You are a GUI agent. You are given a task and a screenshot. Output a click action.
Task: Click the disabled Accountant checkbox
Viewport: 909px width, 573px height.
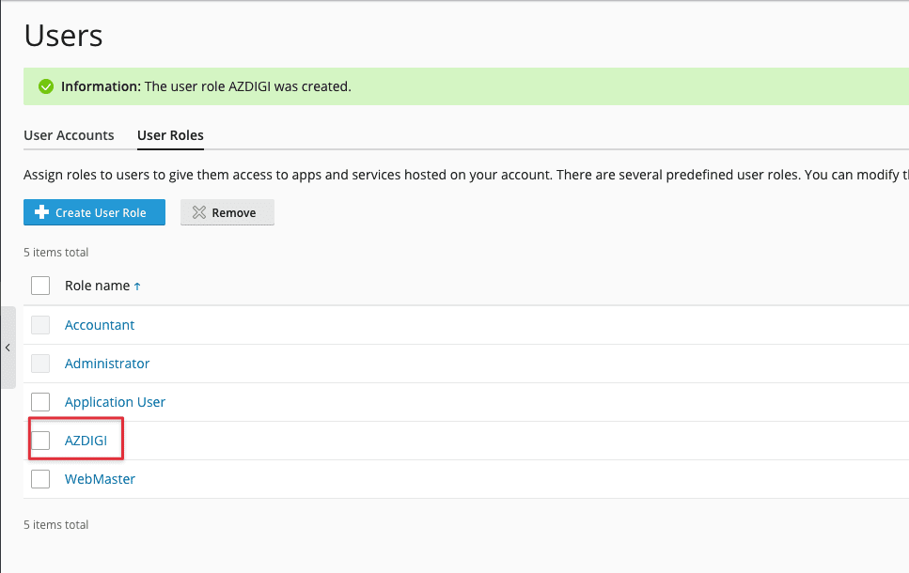point(40,325)
